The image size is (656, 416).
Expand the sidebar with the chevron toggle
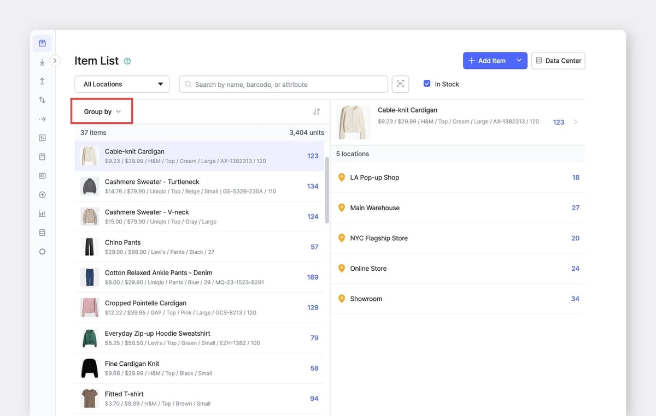tap(55, 61)
